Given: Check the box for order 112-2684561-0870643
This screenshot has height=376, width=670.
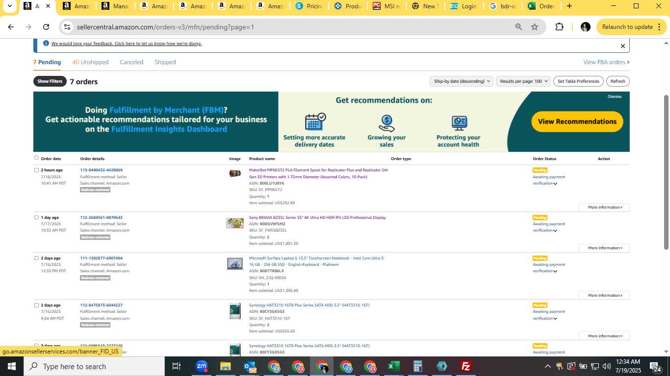Looking at the screenshot, I should 36,217.
